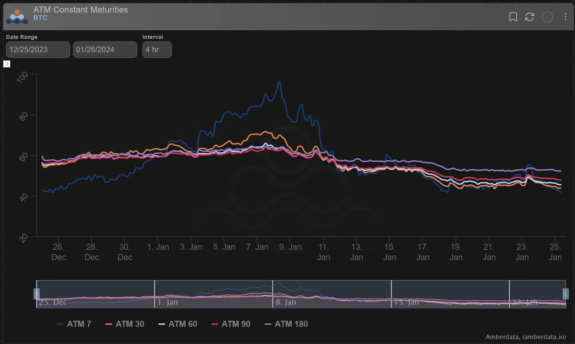Click the 100 y-axis label

(22, 77)
